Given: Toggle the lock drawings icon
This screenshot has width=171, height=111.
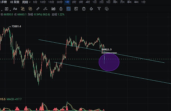Looking at the screenshot, I should 61,9.
